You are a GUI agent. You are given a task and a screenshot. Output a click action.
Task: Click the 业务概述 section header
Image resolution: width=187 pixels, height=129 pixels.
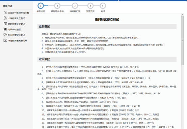tap(107, 27)
